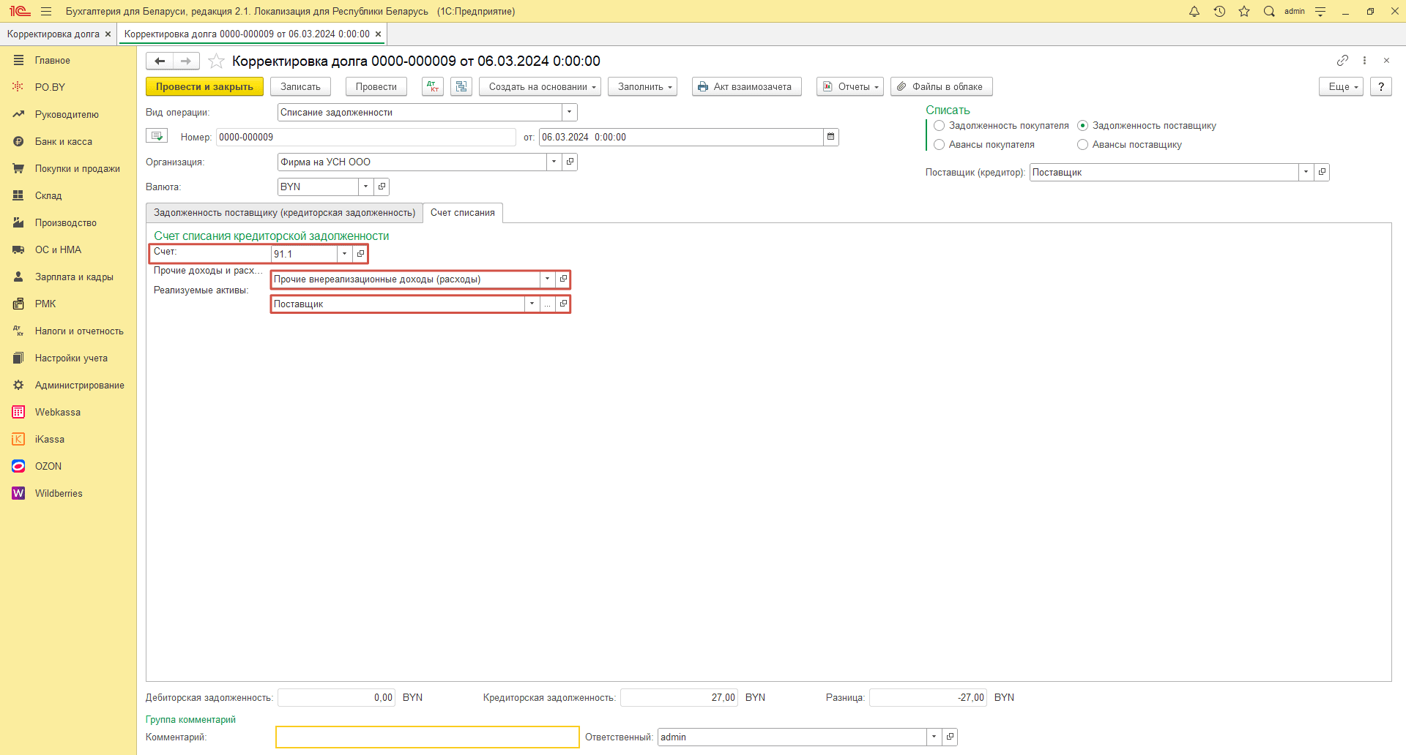Open service settings icon near admin
Screen dimensions: 1406x755
(x=1320, y=11)
